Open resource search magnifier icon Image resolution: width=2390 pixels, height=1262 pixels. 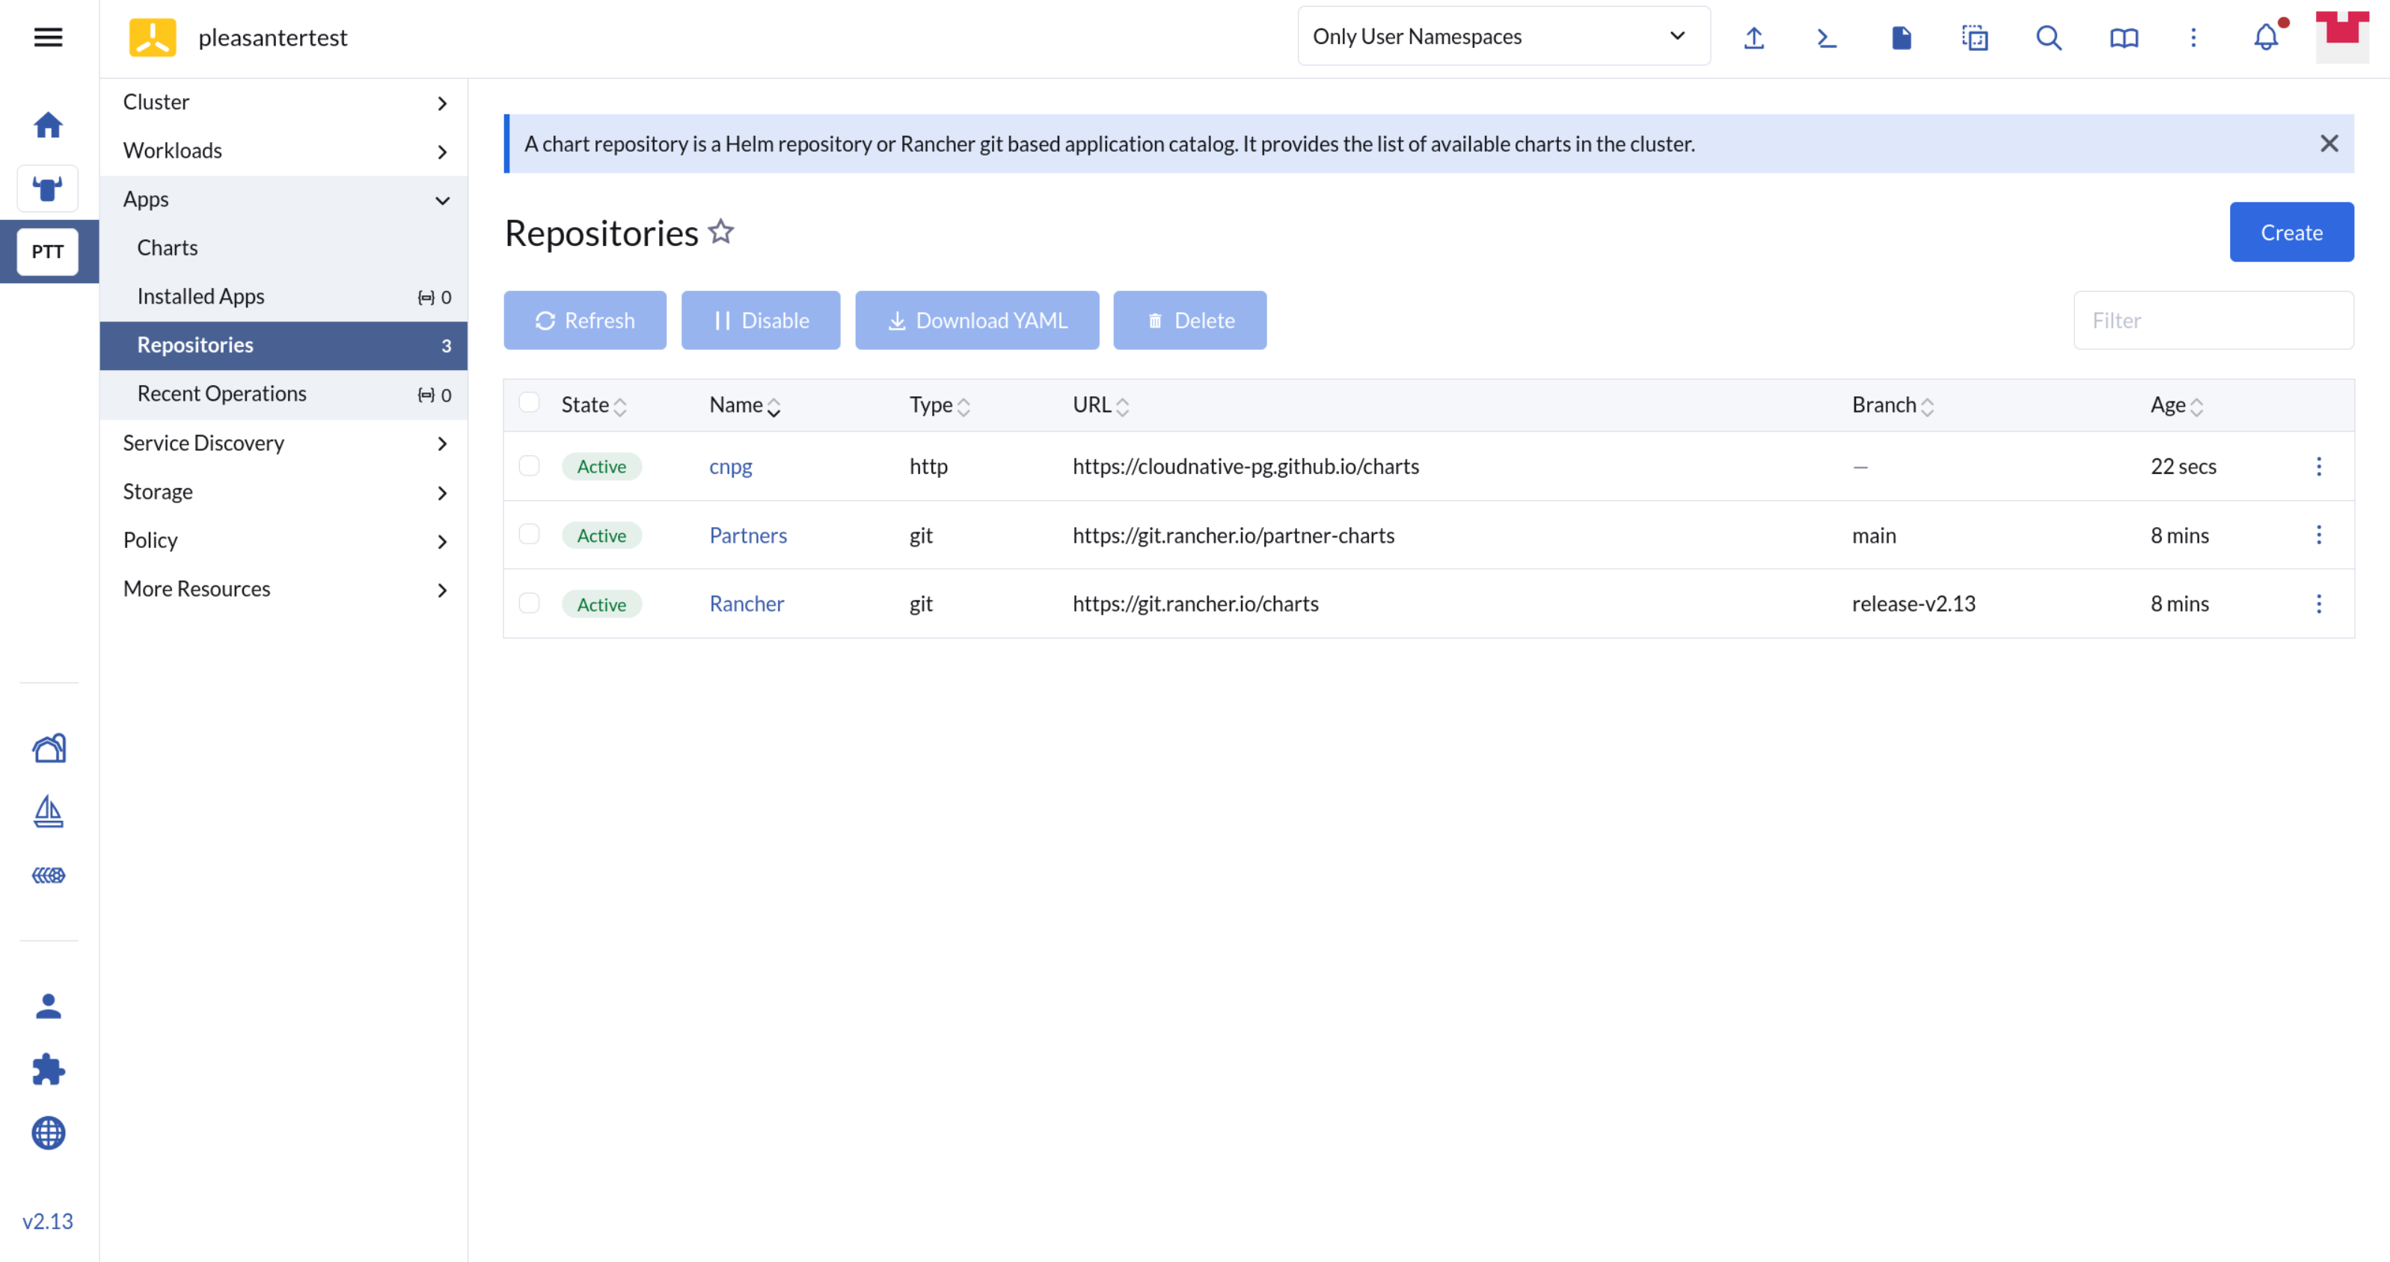coord(2049,37)
